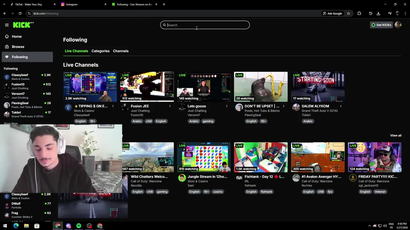Switch to the Channels tab

coord(121,51)
